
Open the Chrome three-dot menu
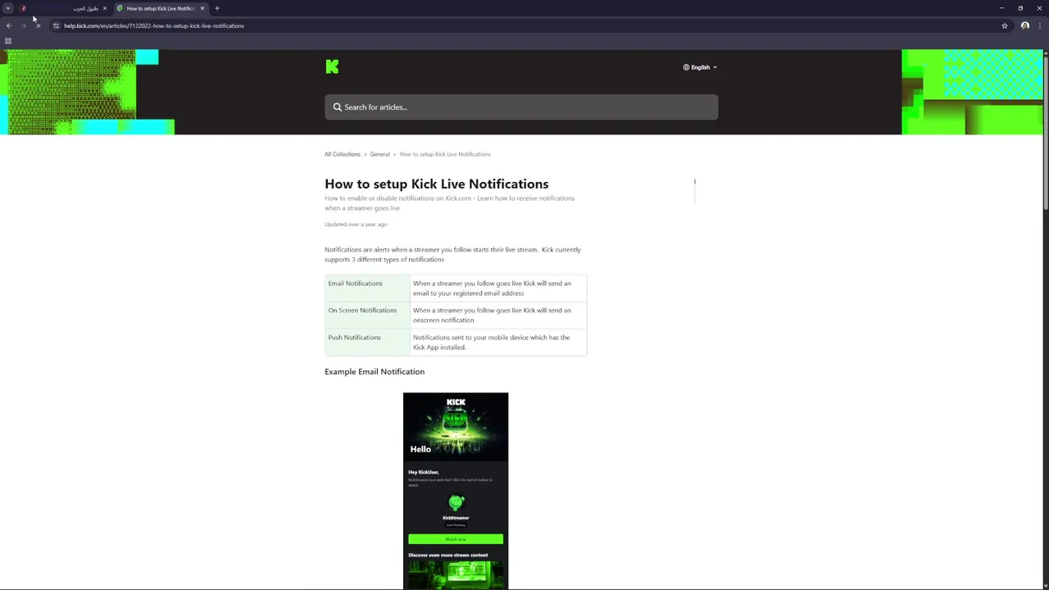click(x=1039, y=25)
